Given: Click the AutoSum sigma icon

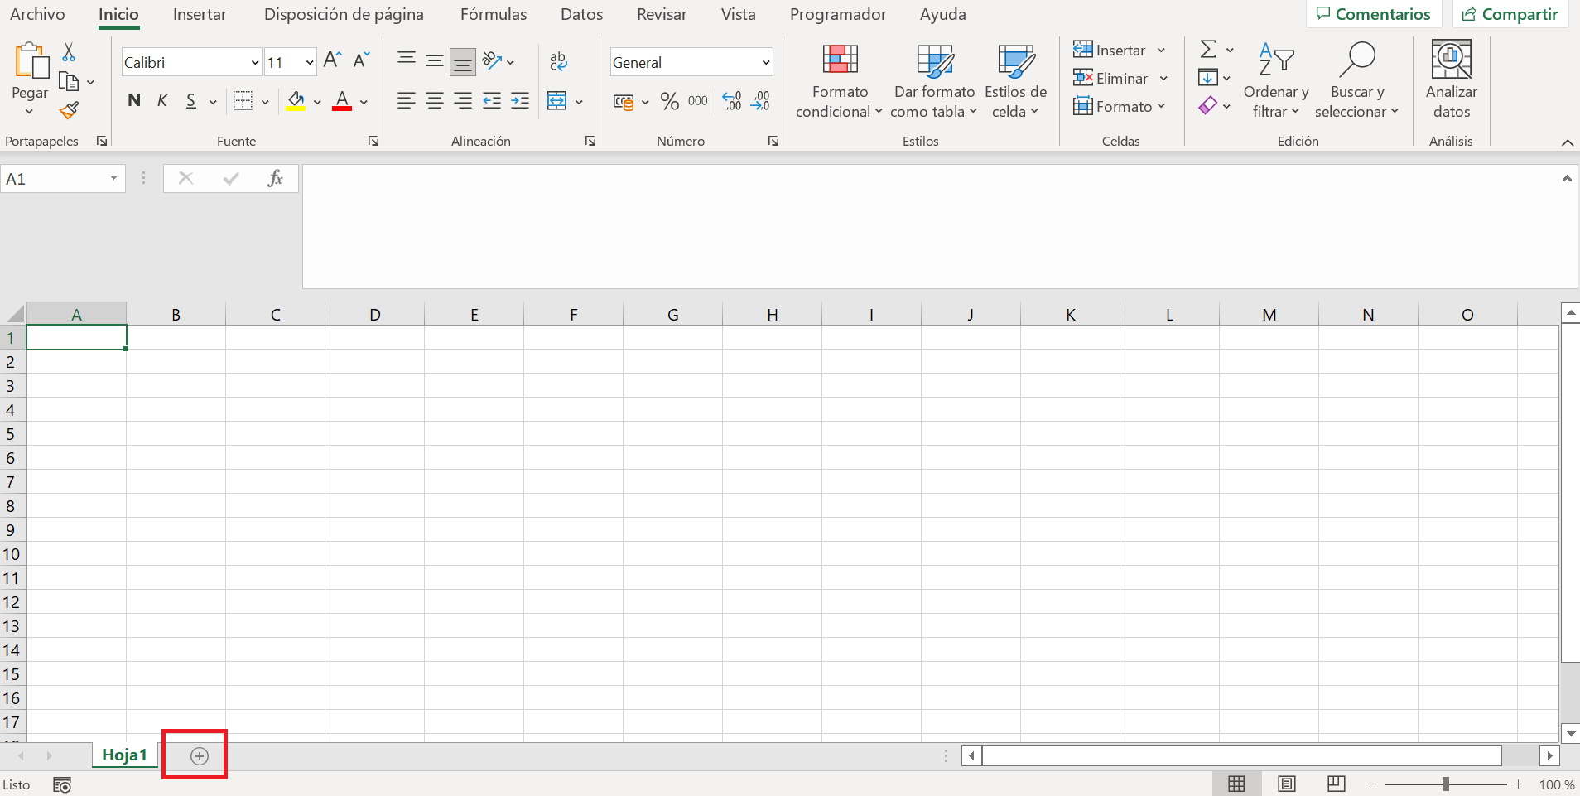Looking at the screenshot, I should coord(1208,50).
